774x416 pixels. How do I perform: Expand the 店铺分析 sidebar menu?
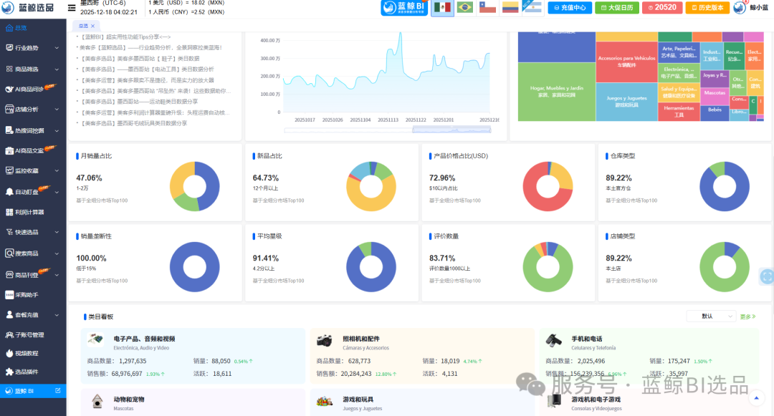(x=33, y=110)
